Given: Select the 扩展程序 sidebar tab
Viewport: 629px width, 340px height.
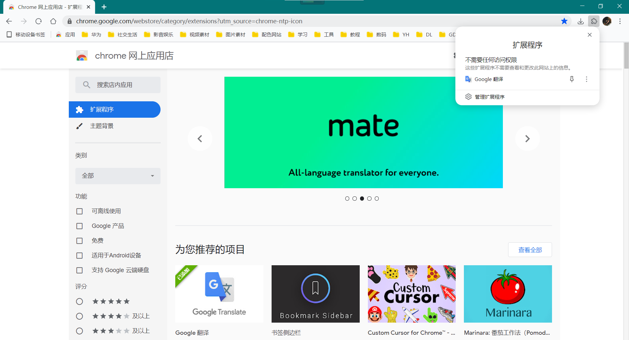Looking at the screenshot, I should [115, 110].
